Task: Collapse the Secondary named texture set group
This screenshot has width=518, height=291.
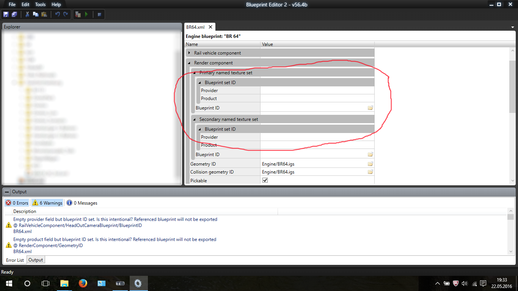Action: pos(195,119)
